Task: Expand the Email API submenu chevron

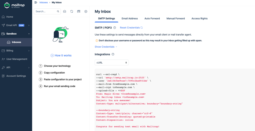Action: click(29, 25)
